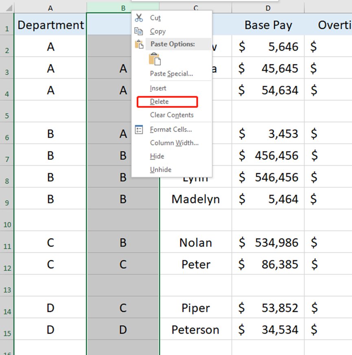The height and width of the screenshot is (355, 352).
Task: Click the "Department" header cell
Action: [50, 25]
